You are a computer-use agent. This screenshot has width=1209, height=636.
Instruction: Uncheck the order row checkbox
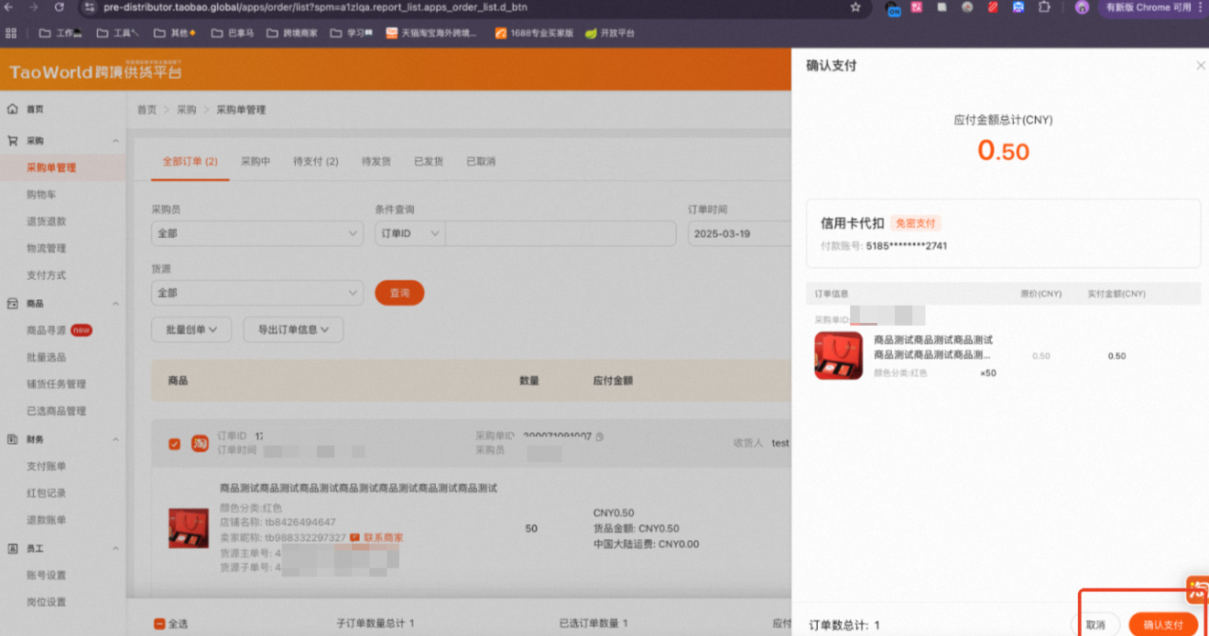click(174, 445)
